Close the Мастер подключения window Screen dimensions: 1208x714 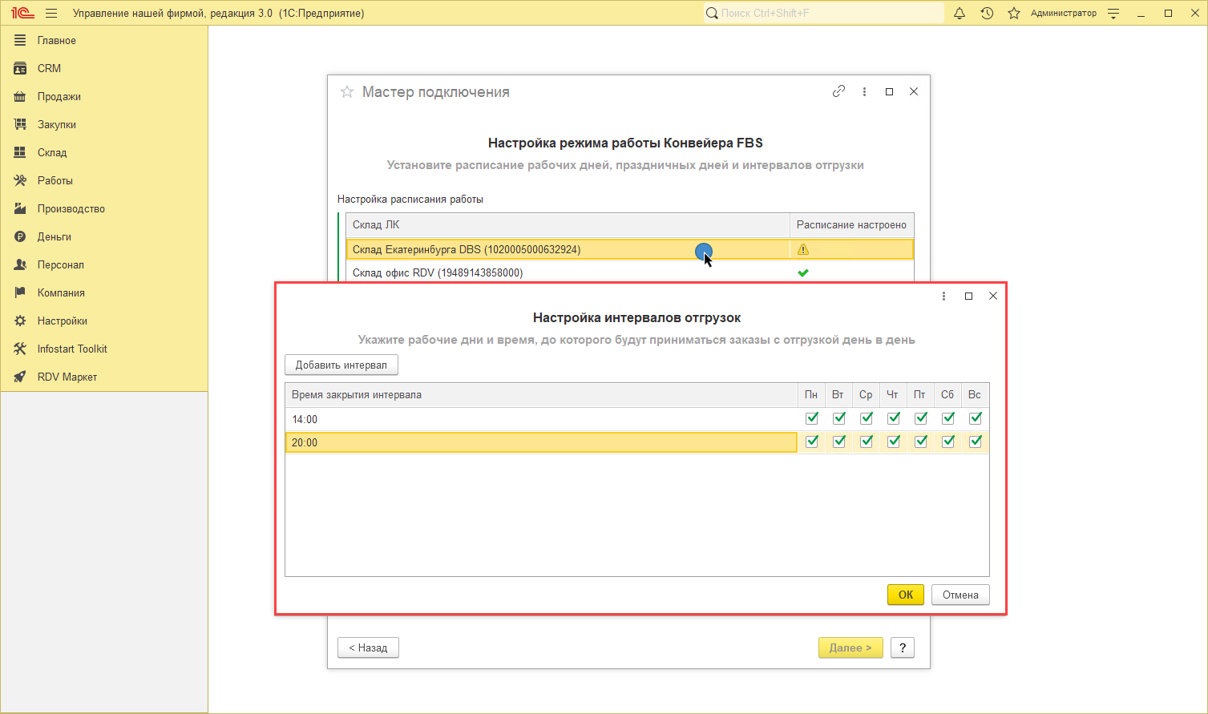(x=914, y=92)
